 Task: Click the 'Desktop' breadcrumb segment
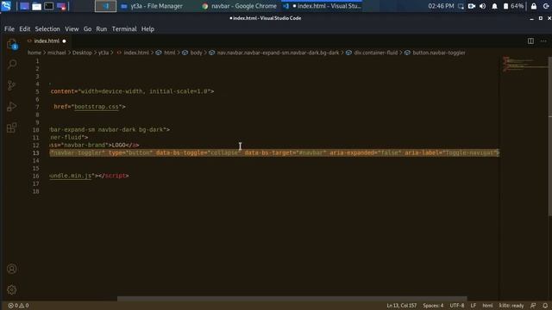pos(82,53)
